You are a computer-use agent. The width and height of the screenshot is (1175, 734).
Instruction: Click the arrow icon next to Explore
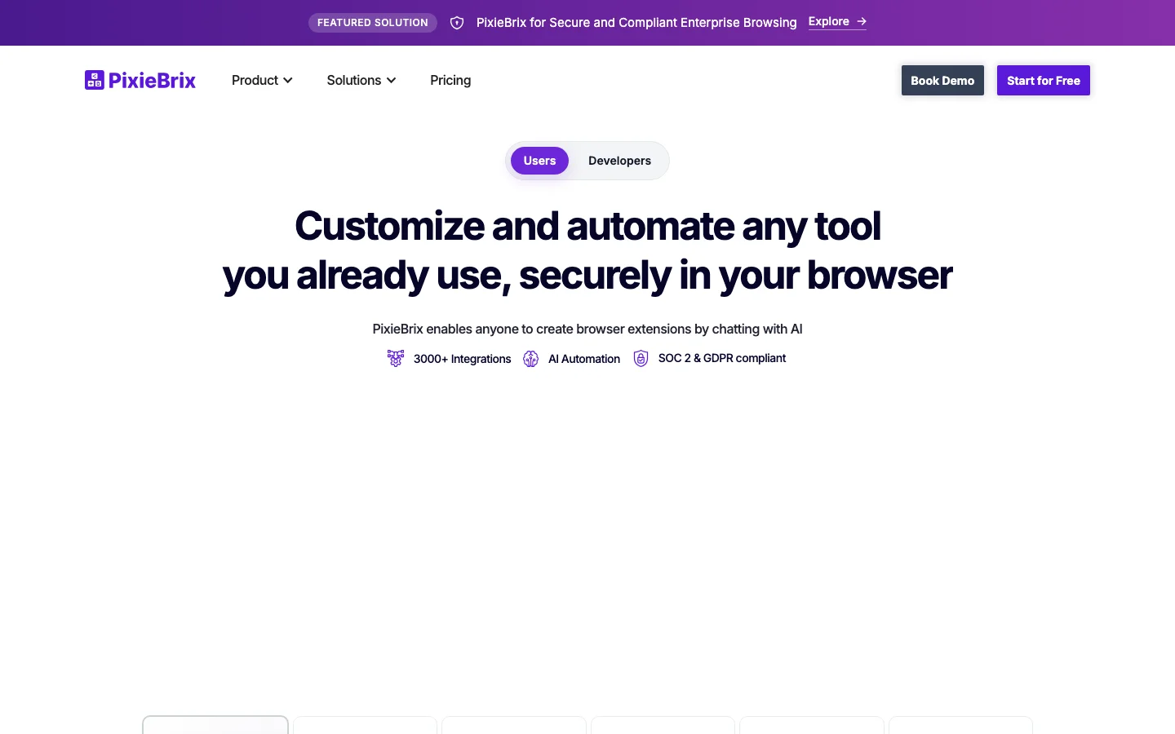point(862,21)
